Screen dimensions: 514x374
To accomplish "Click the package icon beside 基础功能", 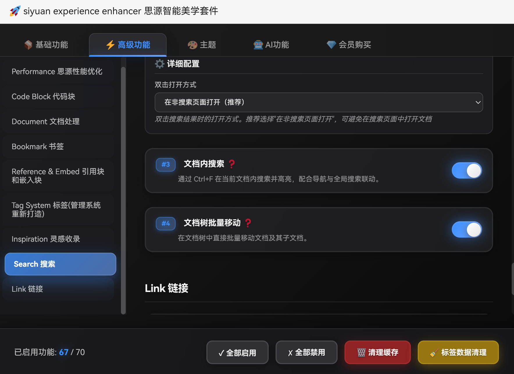I will (x=28, y=45).
